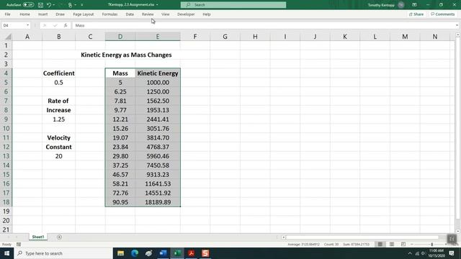Viewport: 461px width, 259px height.
Task: Select cell with kinetic energy 1000.00
Action: pyautogui.click(x=158, y=82)
